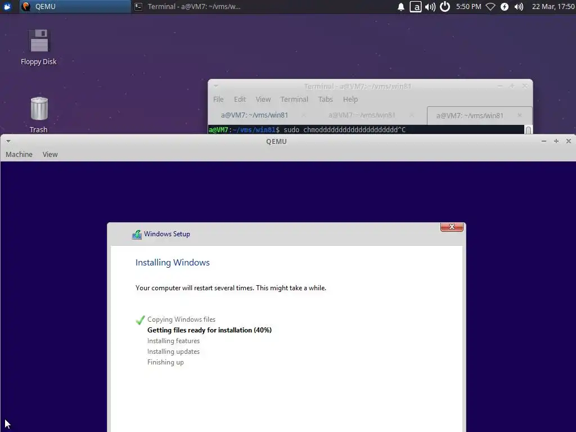Maximize the Terminal window
This screenshot has width=576, height=432.
pos(512,86)
